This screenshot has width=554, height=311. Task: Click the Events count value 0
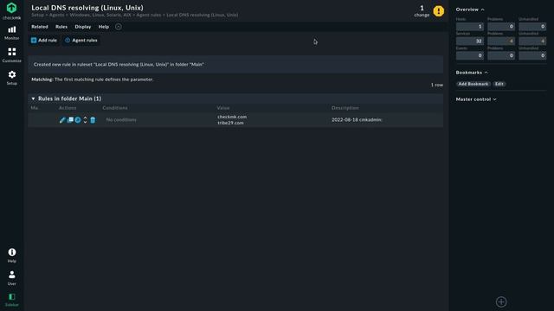pyautogui.click(x=469, y=55)
